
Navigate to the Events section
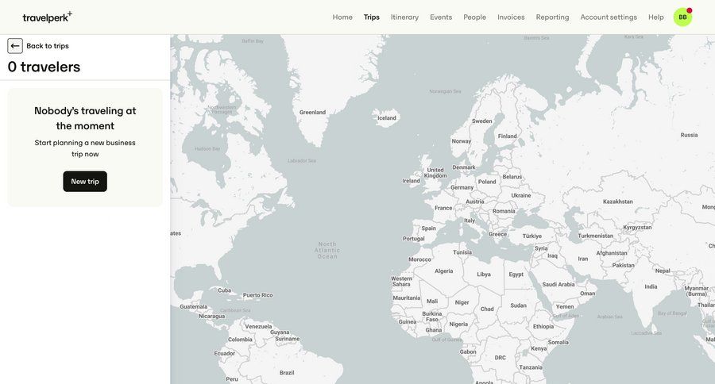click(441, 17)
